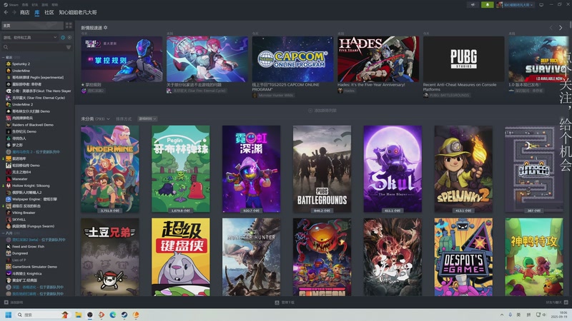The height and width of the screenshot is (321, 572).
Task: Expand the games, software and tools dropdown
Action: [x=29, y=38]
